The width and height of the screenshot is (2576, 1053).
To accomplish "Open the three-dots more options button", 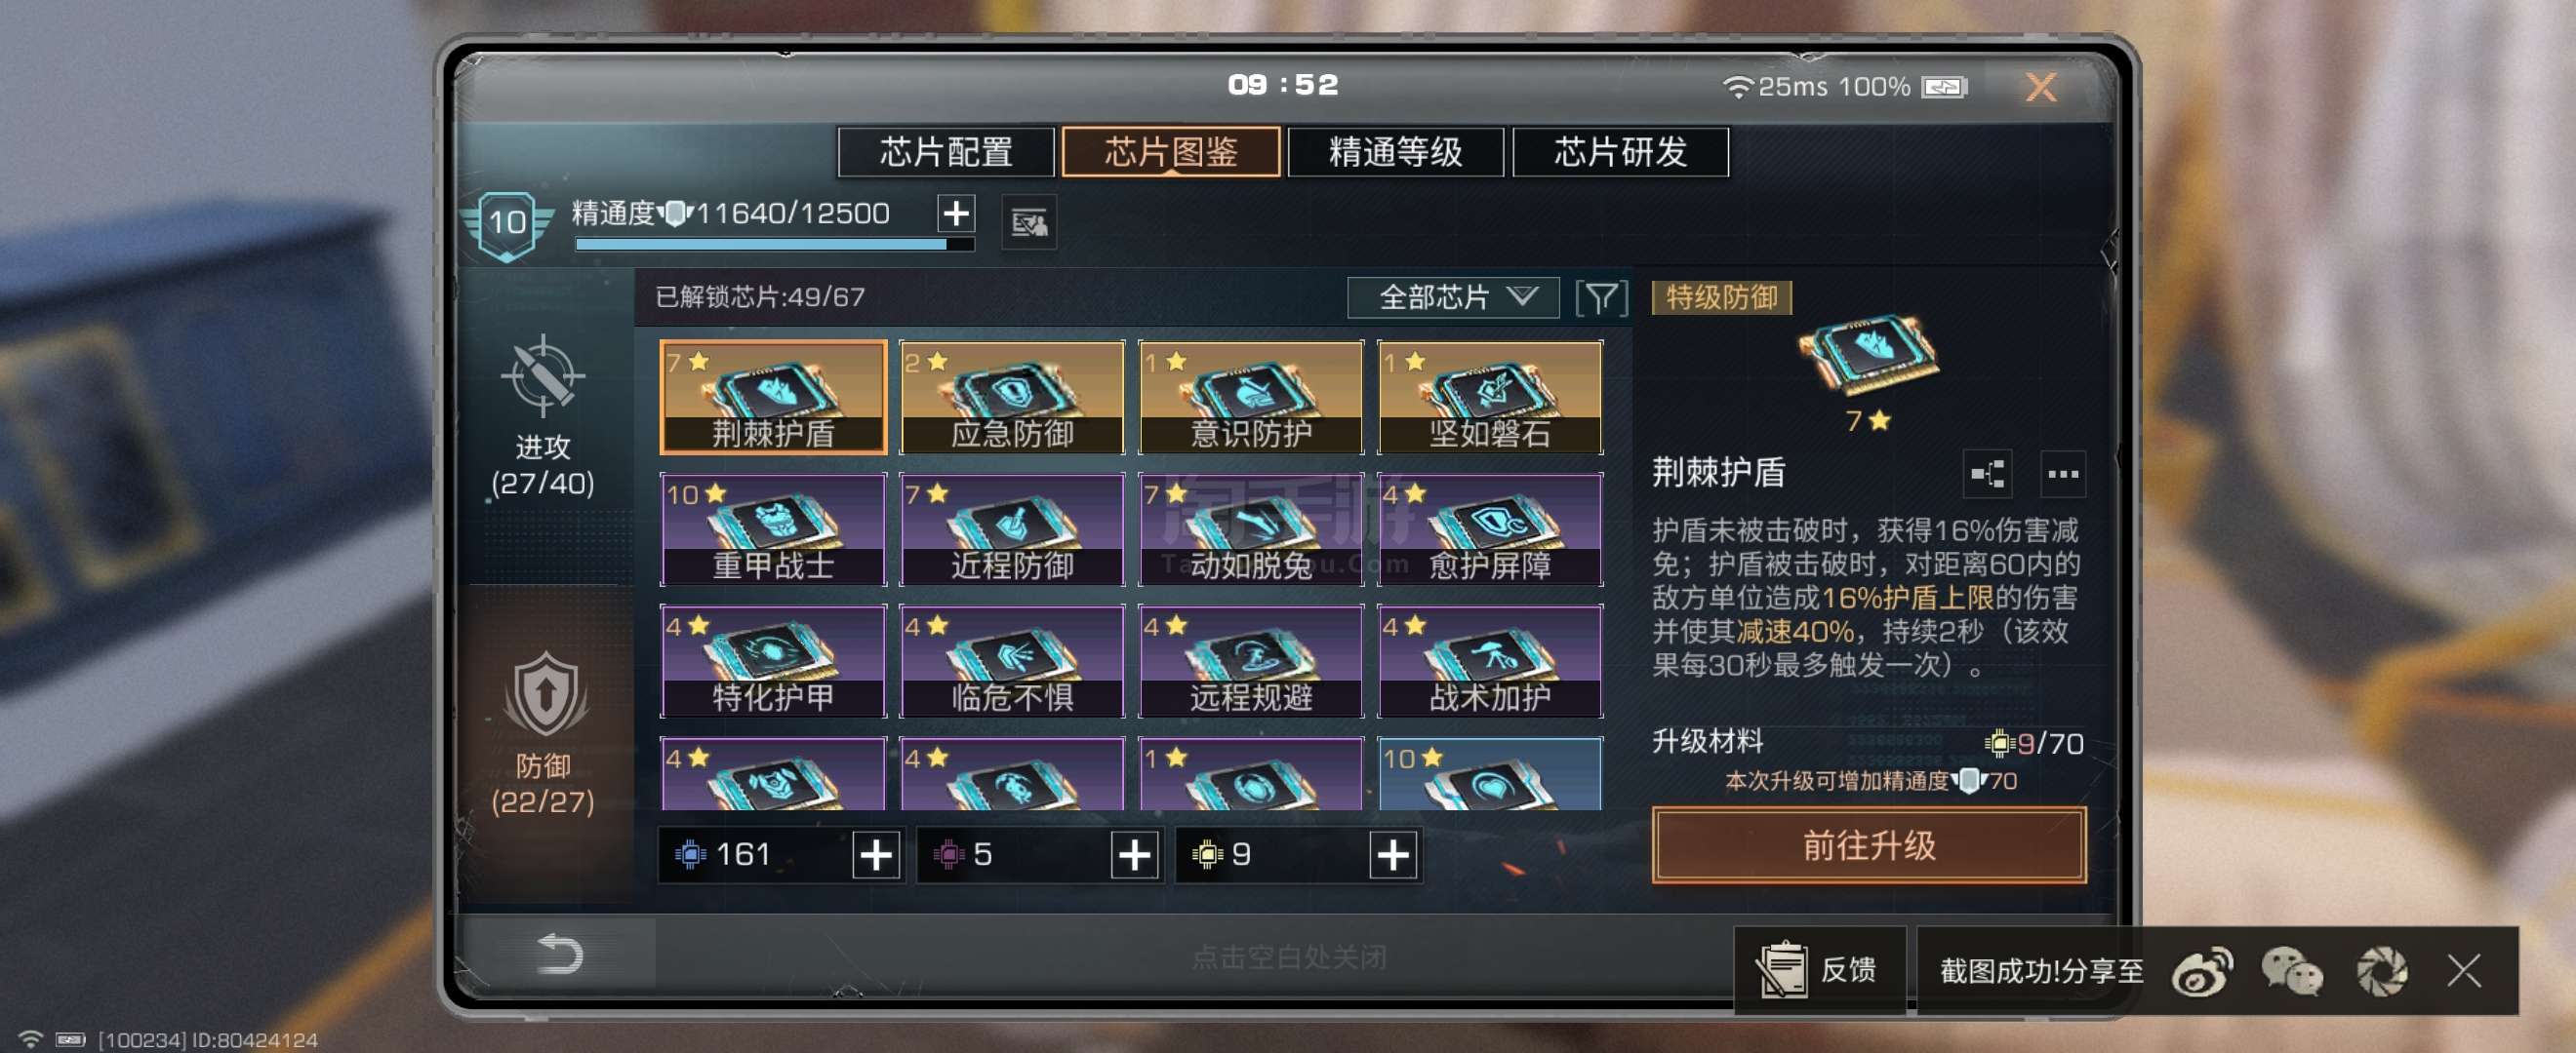I will 2062,474.
